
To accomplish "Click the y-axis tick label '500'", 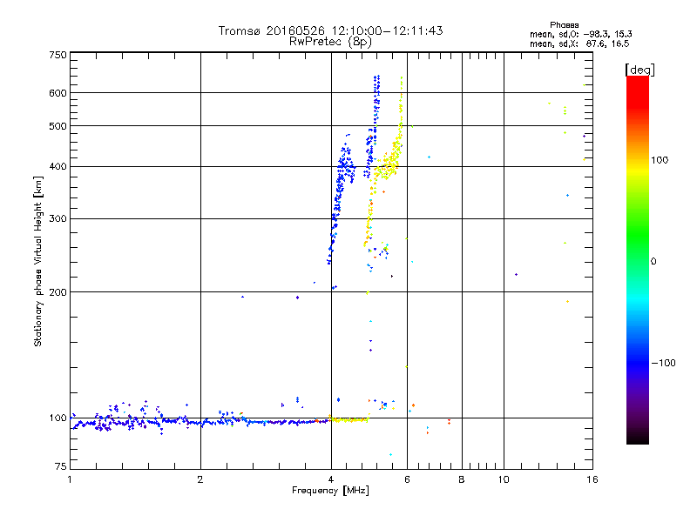I will pos(58,126).
